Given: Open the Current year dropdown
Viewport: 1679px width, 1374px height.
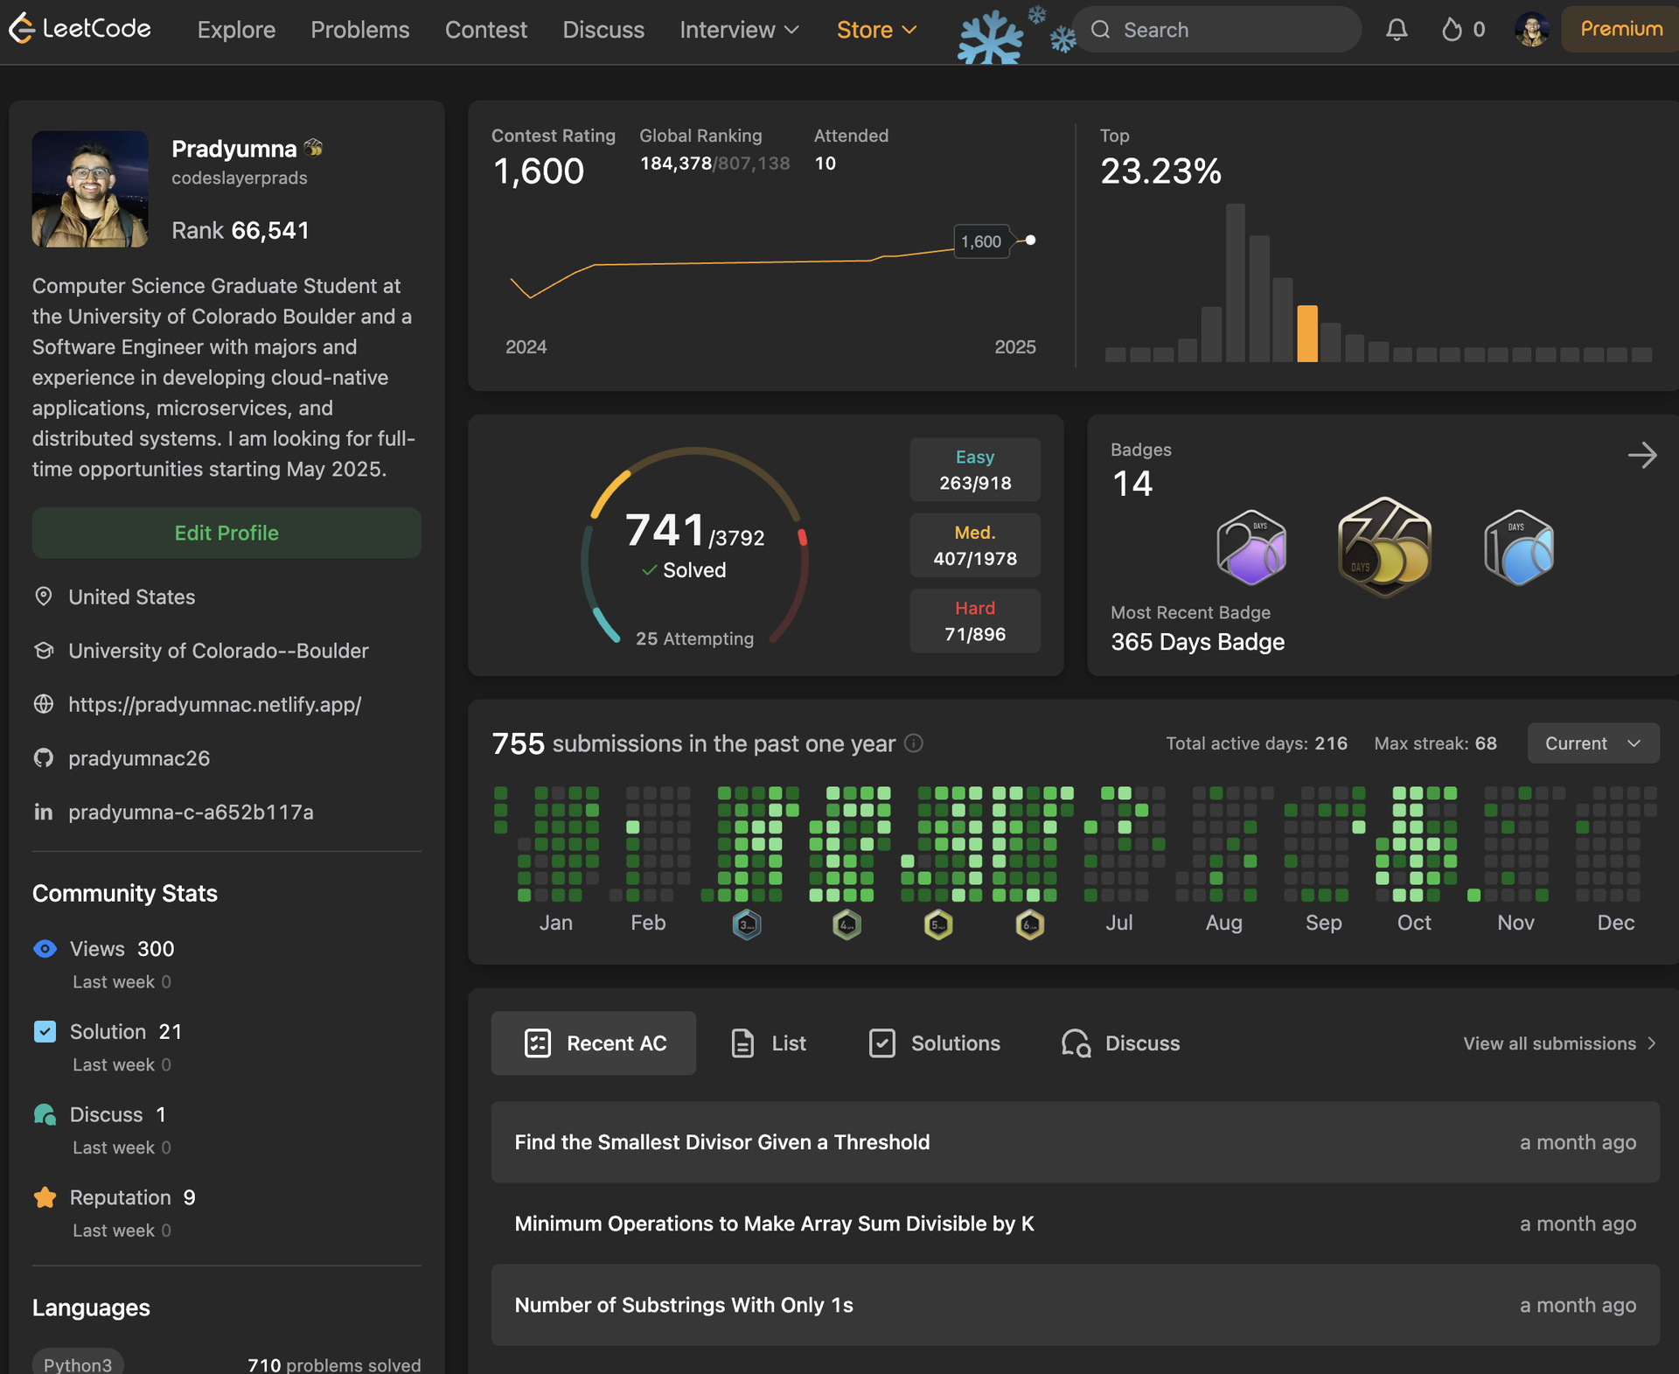Looking at the screenshot, I should click(1592, 743).
